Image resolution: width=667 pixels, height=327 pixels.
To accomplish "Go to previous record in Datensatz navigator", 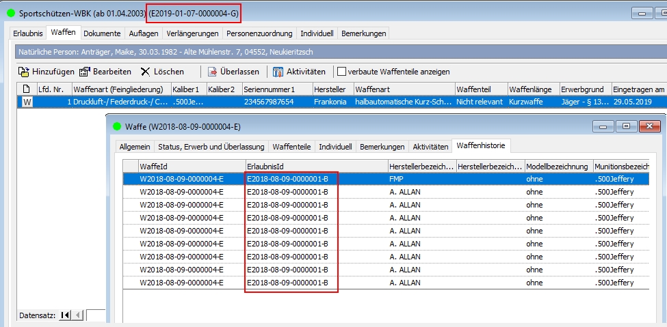I will [x=77, y=315].
